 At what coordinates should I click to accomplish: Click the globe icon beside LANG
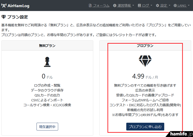pyautogui.click(x=175, y=6)
